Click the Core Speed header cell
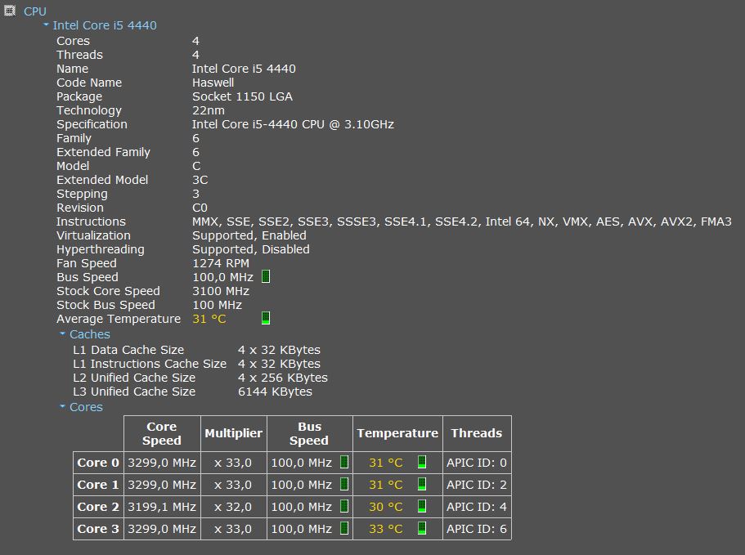This screenshot has height=555, width=745. coord(161,433)
